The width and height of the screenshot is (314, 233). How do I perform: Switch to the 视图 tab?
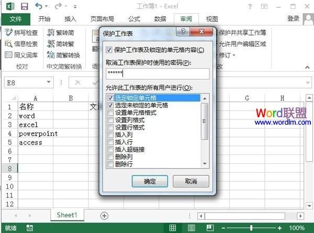tap(212, 19)
